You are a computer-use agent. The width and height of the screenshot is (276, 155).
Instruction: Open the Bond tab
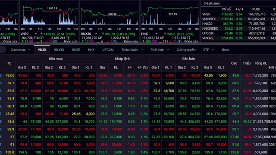[x=226, y=50]
